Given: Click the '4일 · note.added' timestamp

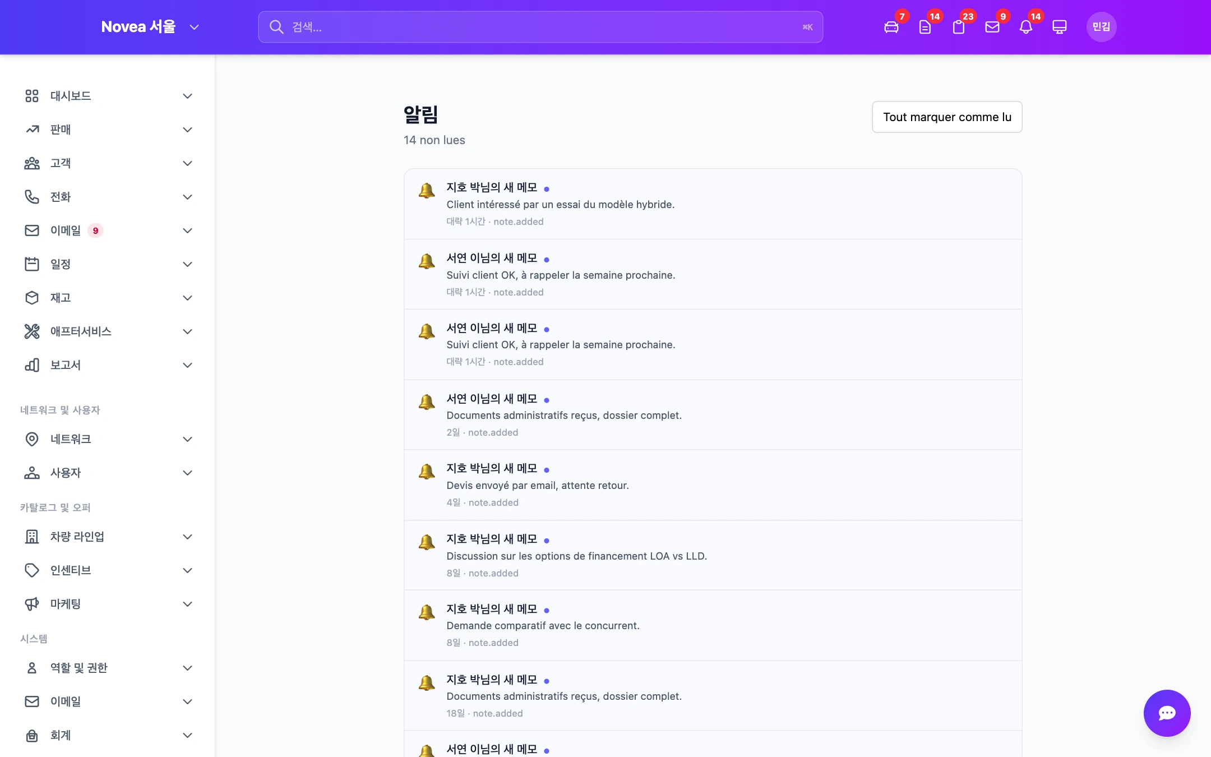Looking at the screenshot, I should tap(482, 502).
